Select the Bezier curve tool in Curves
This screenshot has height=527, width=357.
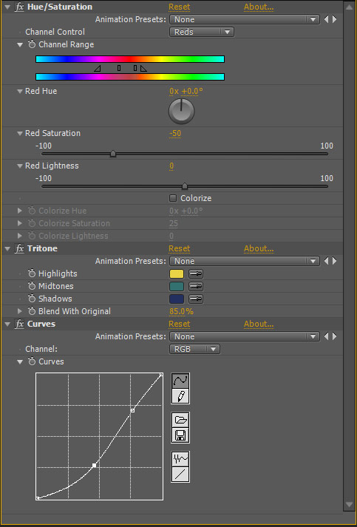(x=180, y=381)
